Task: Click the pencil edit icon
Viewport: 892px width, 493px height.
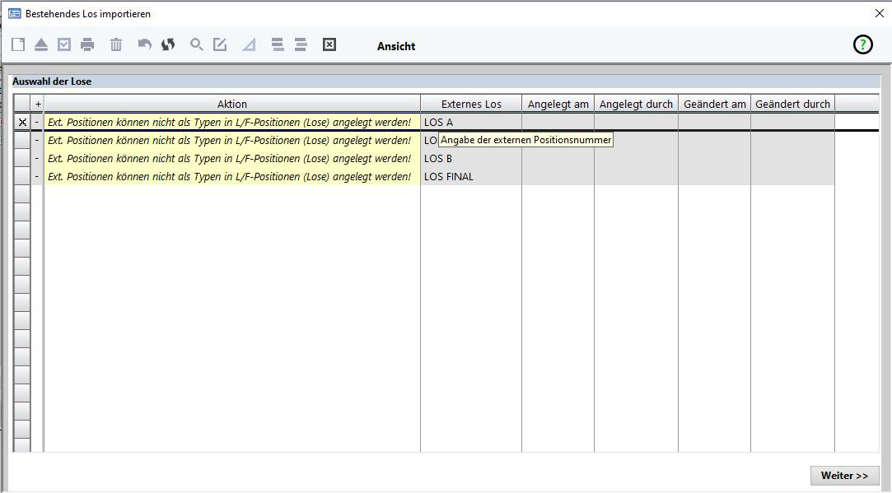Action: [220, 45]
